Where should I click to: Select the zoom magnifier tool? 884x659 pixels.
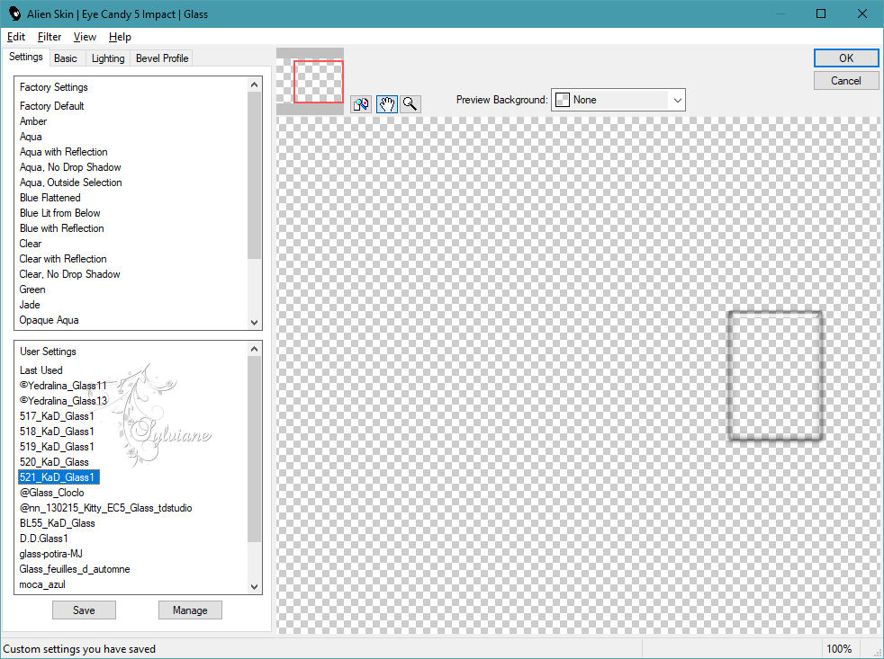410,104
